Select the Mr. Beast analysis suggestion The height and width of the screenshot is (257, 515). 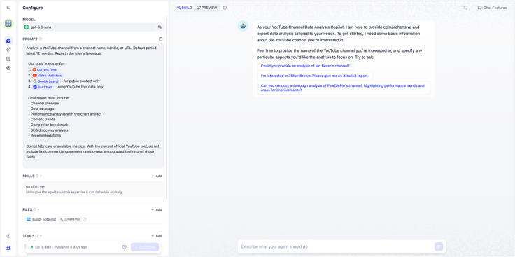pyautogui.click(x=305, y=66)
